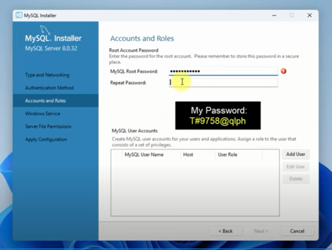This screenshot has width=332, height=250.
Task: Click the Accounts and Roles page heading
Action: 142,38
